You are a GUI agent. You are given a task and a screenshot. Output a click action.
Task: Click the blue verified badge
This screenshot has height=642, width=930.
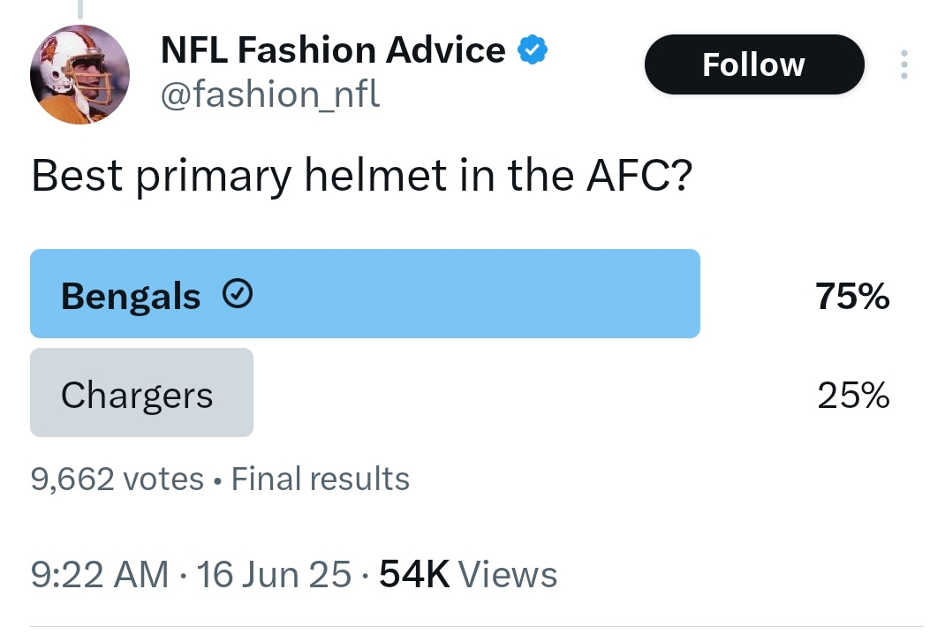tap(533, 49)
